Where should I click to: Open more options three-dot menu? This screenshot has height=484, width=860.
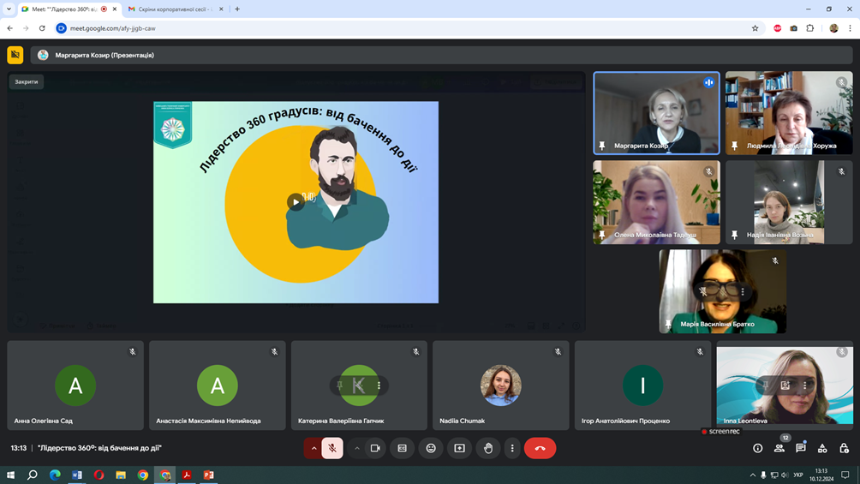512,448
